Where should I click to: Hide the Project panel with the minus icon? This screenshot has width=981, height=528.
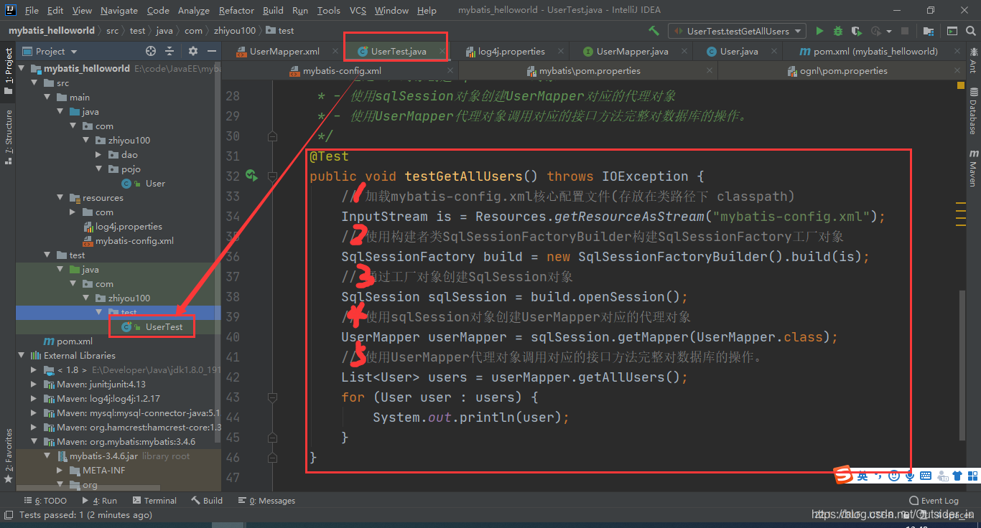tap(211, 51)
